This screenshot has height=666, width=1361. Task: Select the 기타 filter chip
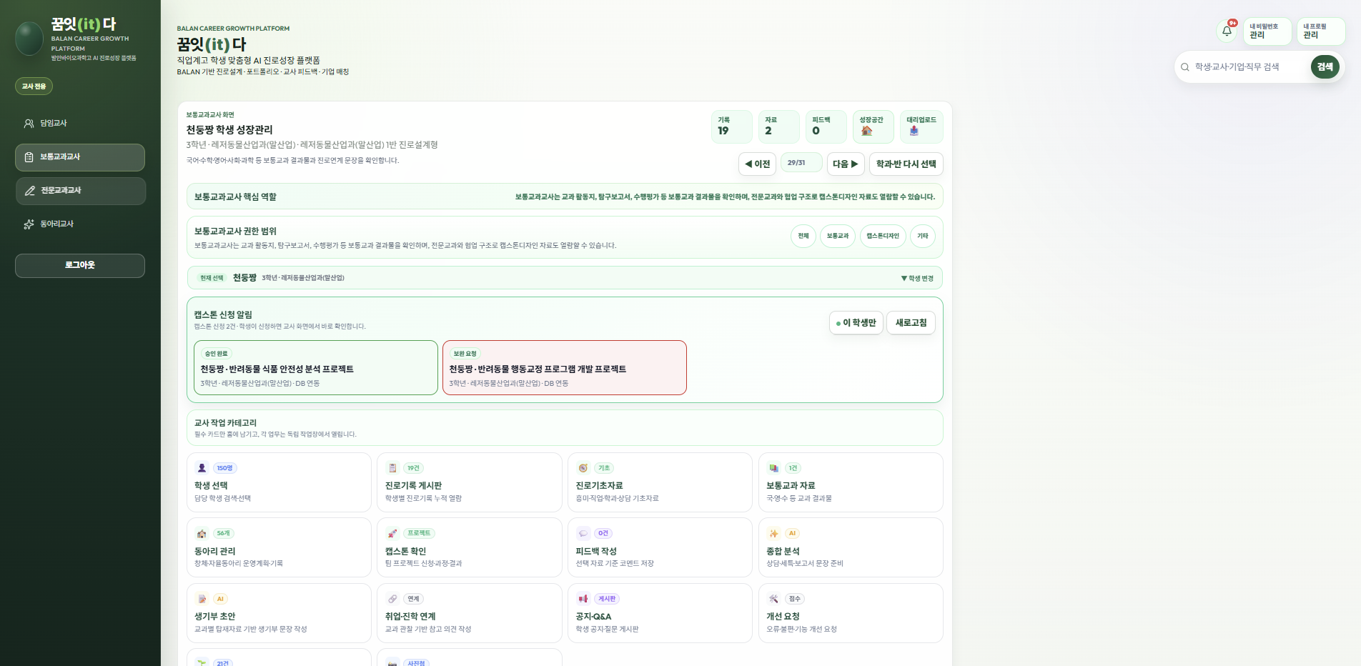click(x=923, y=236)
